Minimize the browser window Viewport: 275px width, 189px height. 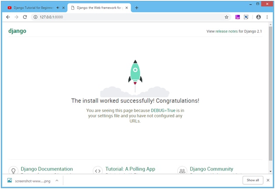(x=250, y=4)
